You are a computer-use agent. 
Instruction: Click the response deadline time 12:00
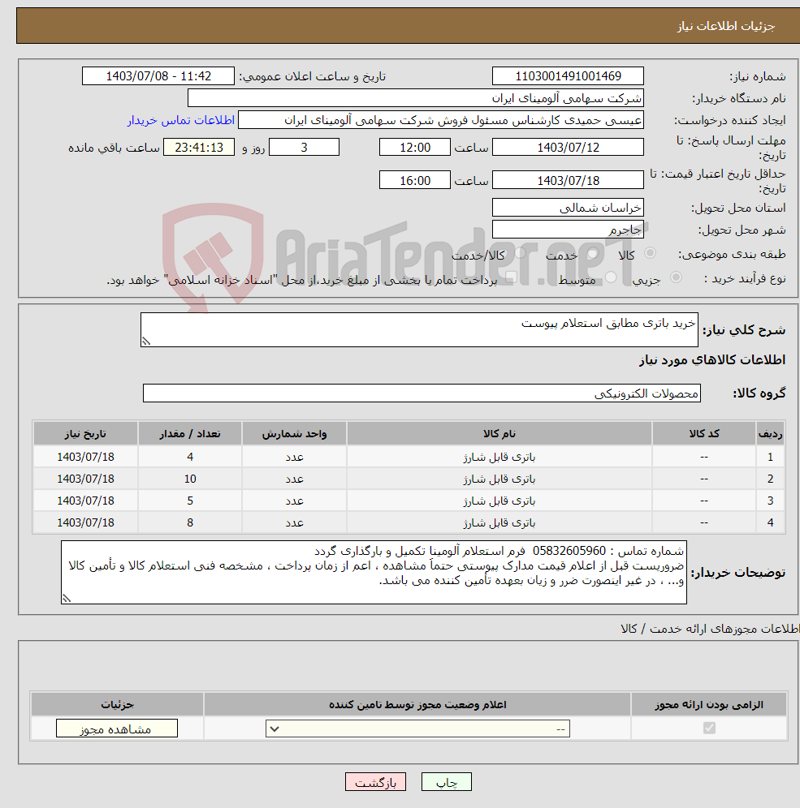(x=415, y=148)
